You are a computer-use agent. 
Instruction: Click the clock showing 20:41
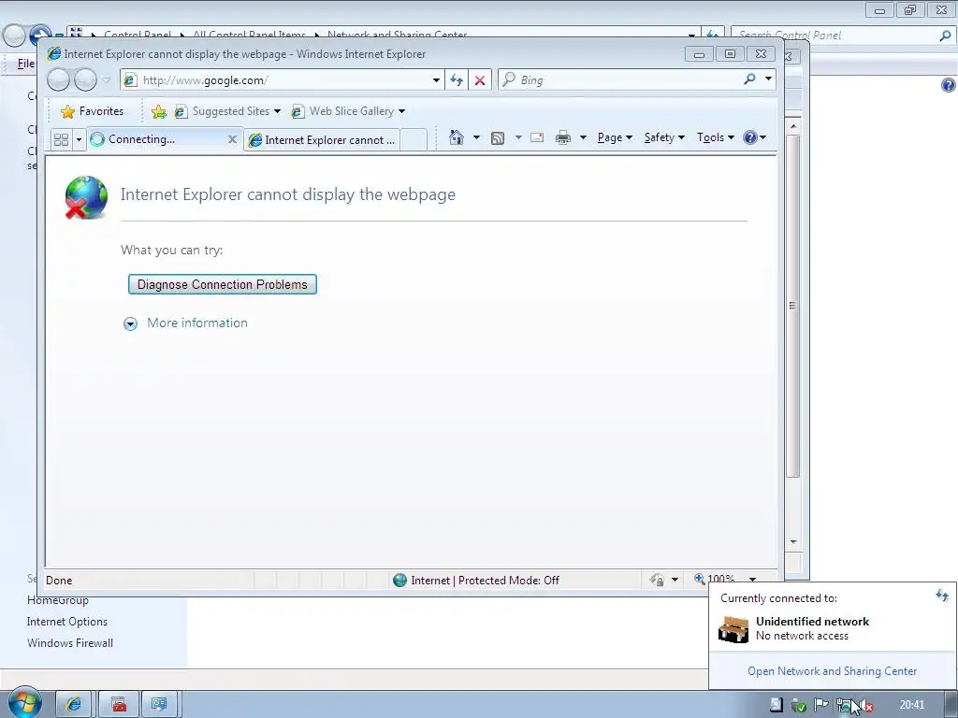point(912,705)
